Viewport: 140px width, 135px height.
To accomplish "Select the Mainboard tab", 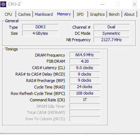I will coord(44,14).
